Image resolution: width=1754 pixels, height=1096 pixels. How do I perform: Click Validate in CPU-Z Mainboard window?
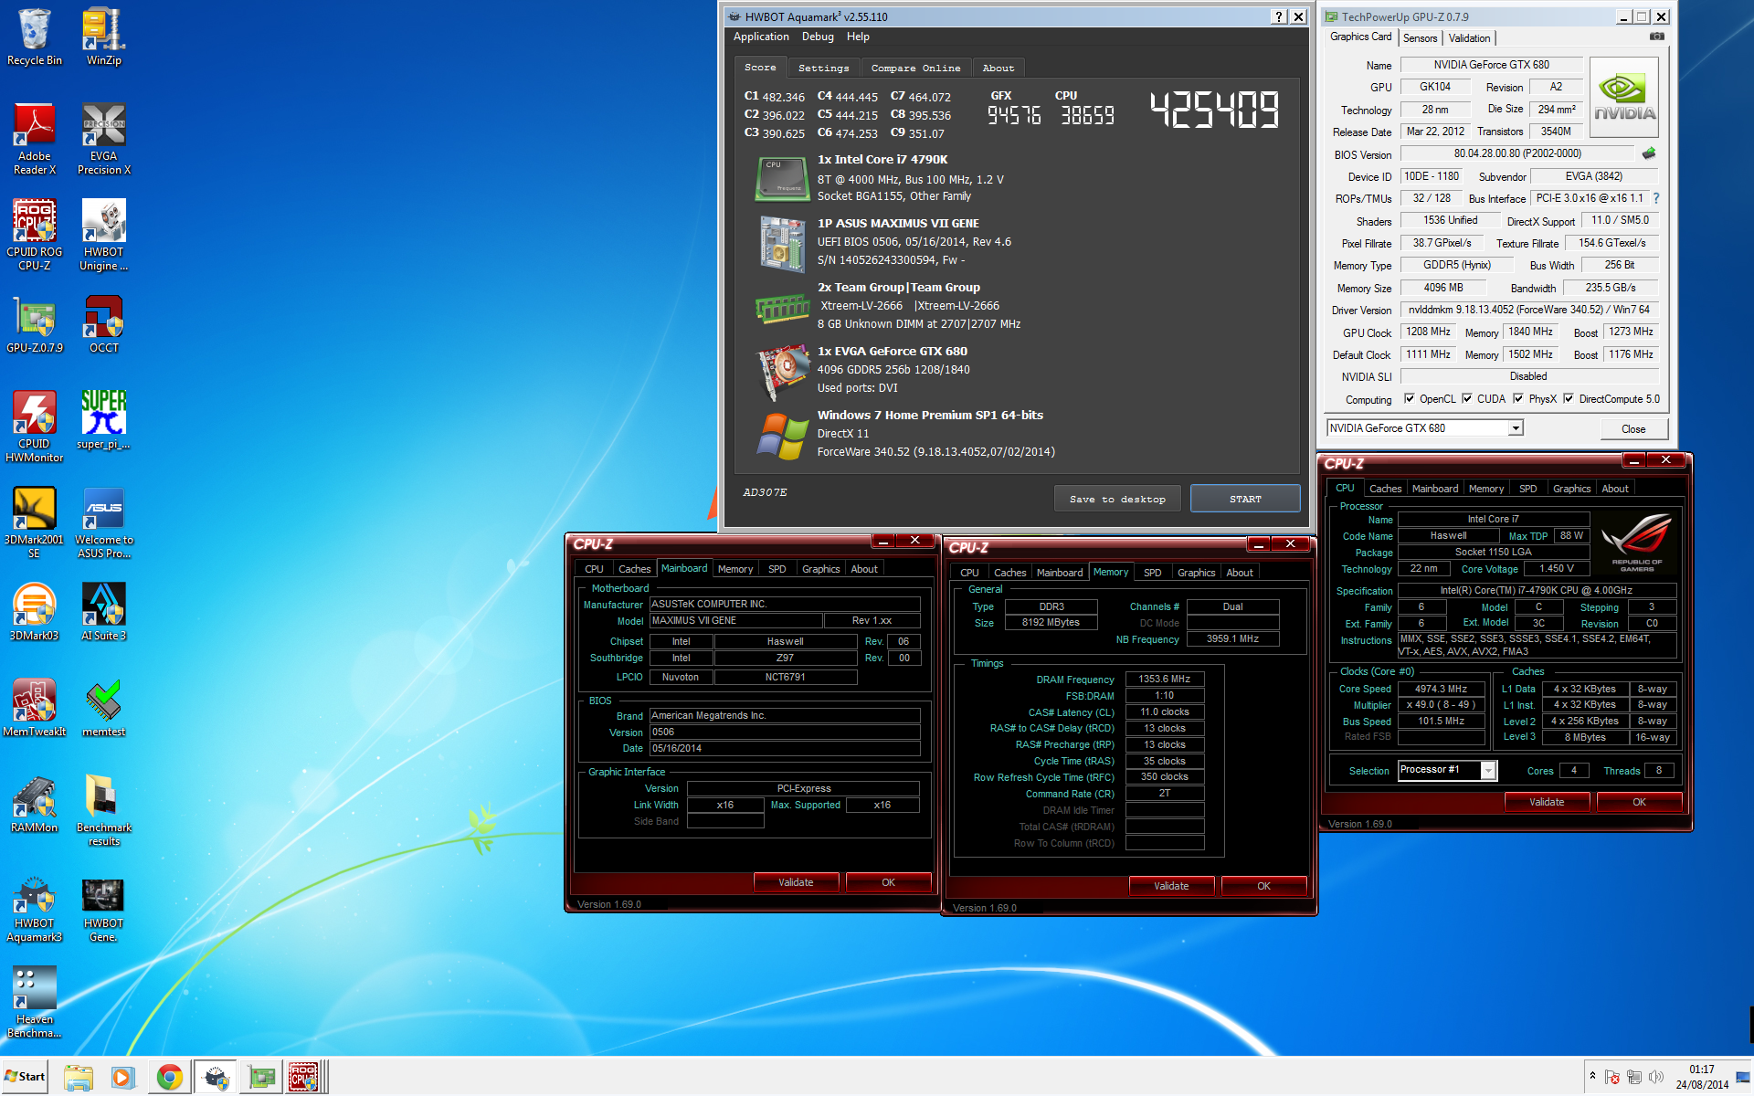(x=796, y=882)
